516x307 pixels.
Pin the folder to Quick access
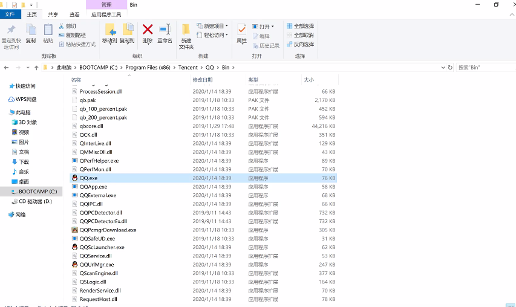11,36
